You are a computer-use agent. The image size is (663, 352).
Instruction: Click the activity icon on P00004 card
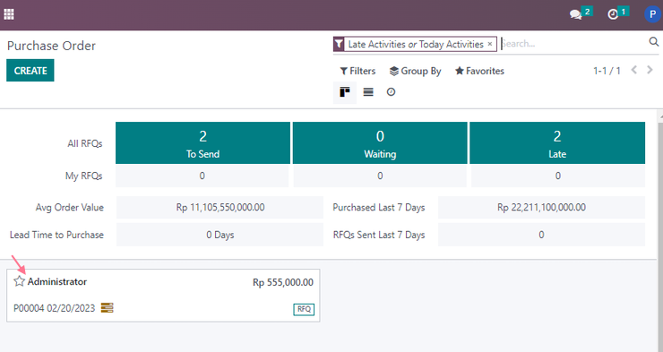[x=107, y=307]
